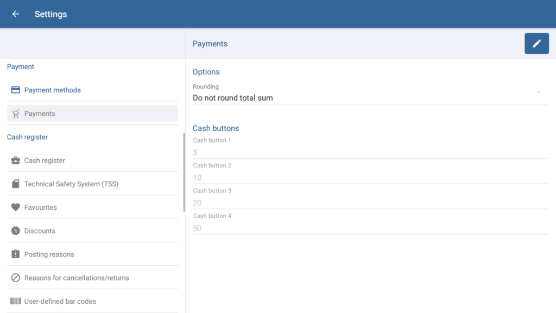Click the Discounts percent badge icon

click(16, 231)
